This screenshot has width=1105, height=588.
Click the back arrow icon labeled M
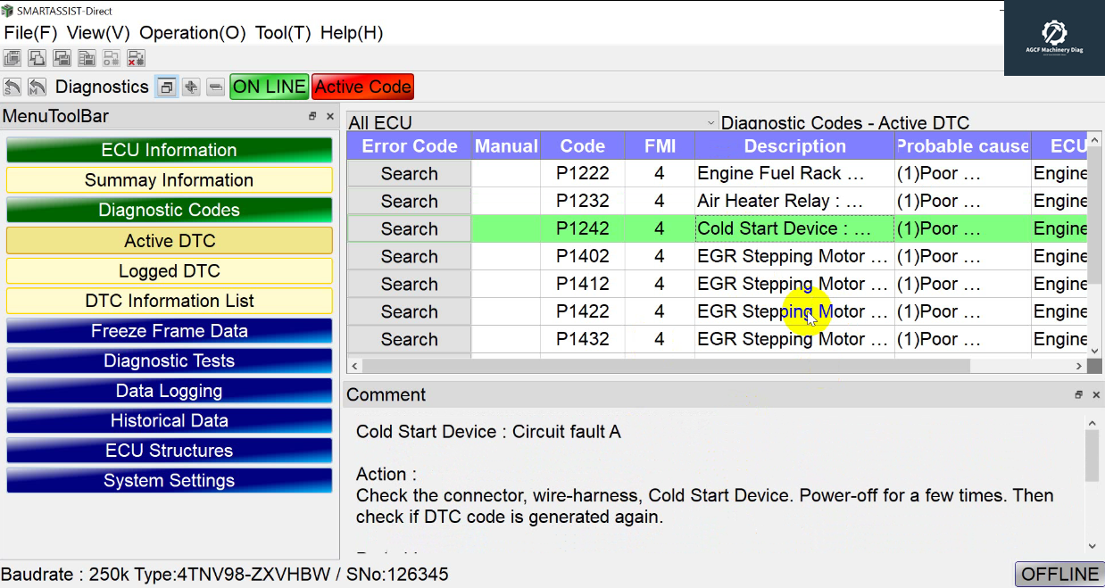click(37, 87)
